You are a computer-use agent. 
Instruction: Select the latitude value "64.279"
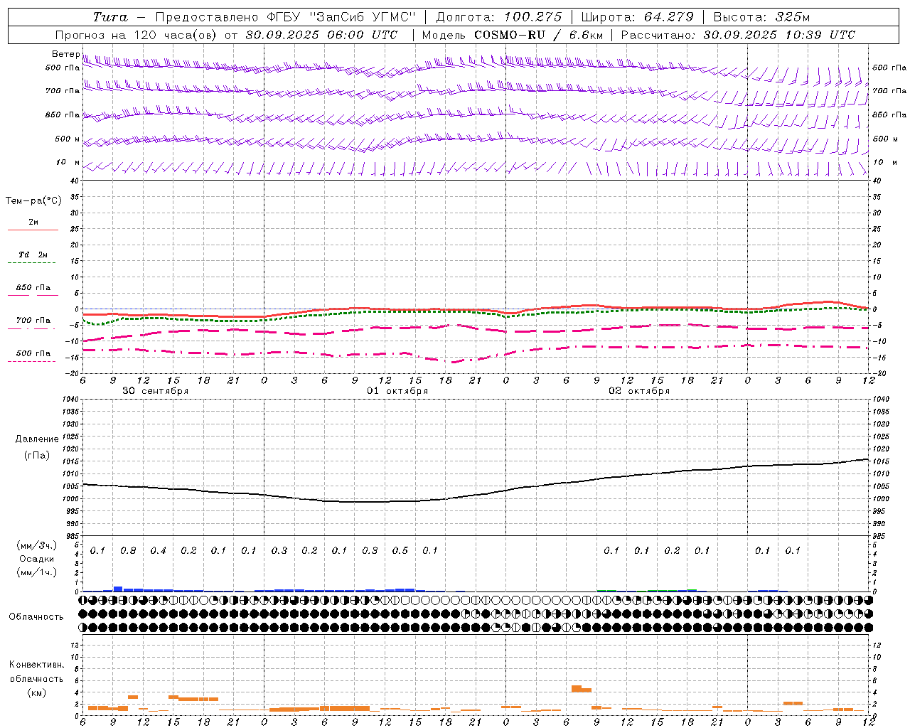point(668,17)
